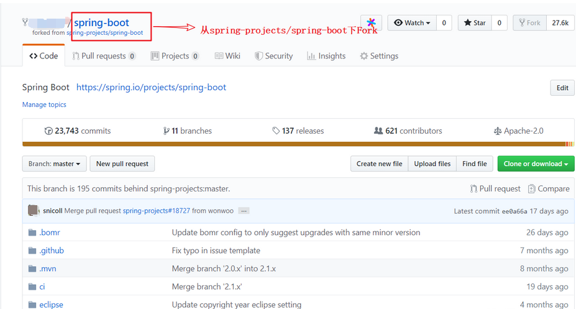The width and height of the screenshot is (576, 309).
Task: Click Find file button
Action: click(475, 164)
